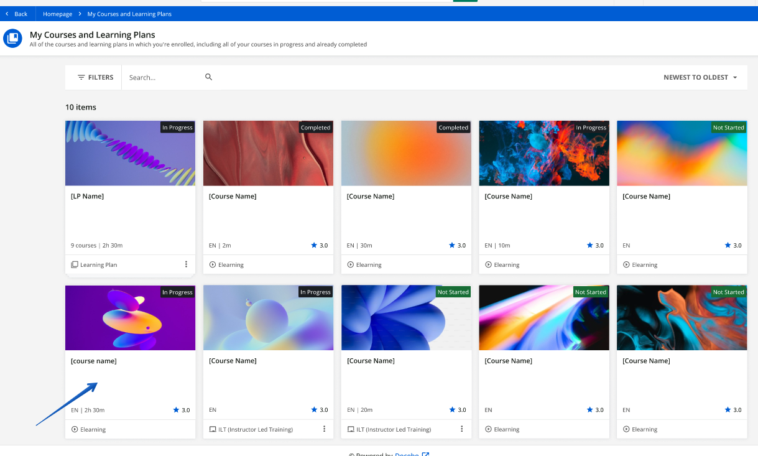Screen dimensions: 758x456
Task: Click the "EN | 30m" duration text
Action: coord(359,245)
